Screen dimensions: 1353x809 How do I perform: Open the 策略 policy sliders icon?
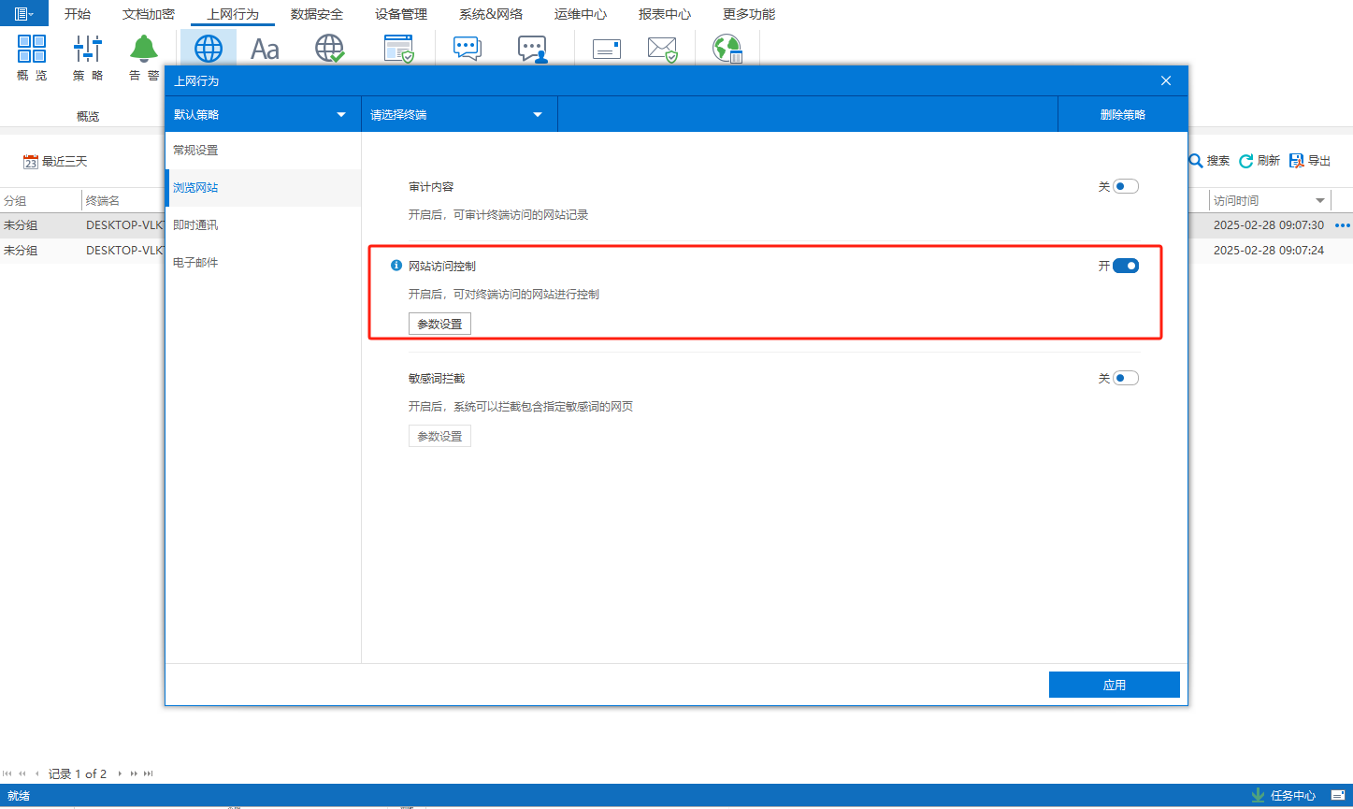tap(88, 49)
